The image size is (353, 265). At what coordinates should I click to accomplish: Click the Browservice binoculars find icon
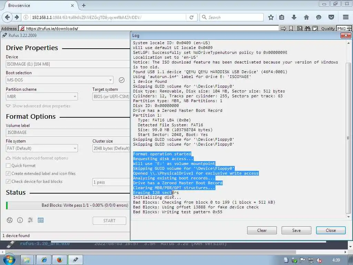click(x=307, y=28)
